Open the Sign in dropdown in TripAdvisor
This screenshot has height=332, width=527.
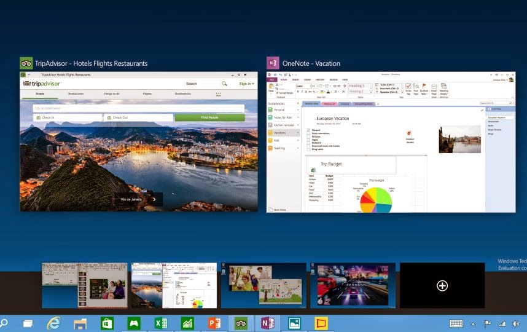(x=246, y=84)
